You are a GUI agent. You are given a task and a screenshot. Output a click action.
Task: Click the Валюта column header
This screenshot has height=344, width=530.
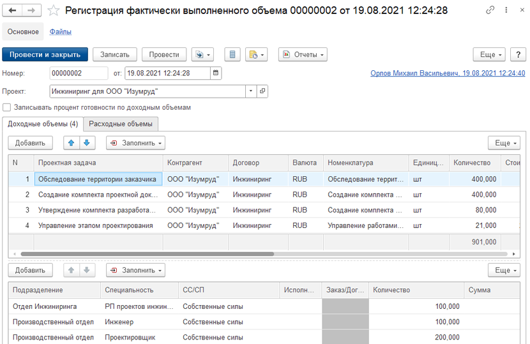pyautogui.click(x=306, y=163)
